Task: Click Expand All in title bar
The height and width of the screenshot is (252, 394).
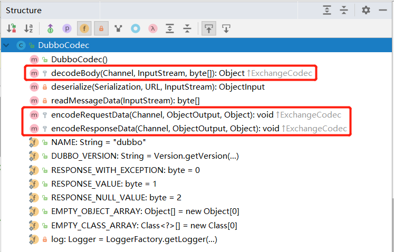Action: pos(326,10)
